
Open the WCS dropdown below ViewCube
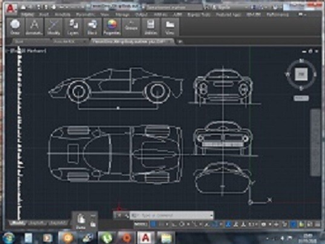click(301, 98)
